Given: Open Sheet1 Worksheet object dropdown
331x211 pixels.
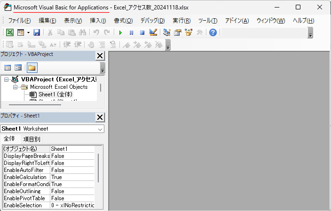Looking at the screenshot, I should tap(100, 129).
